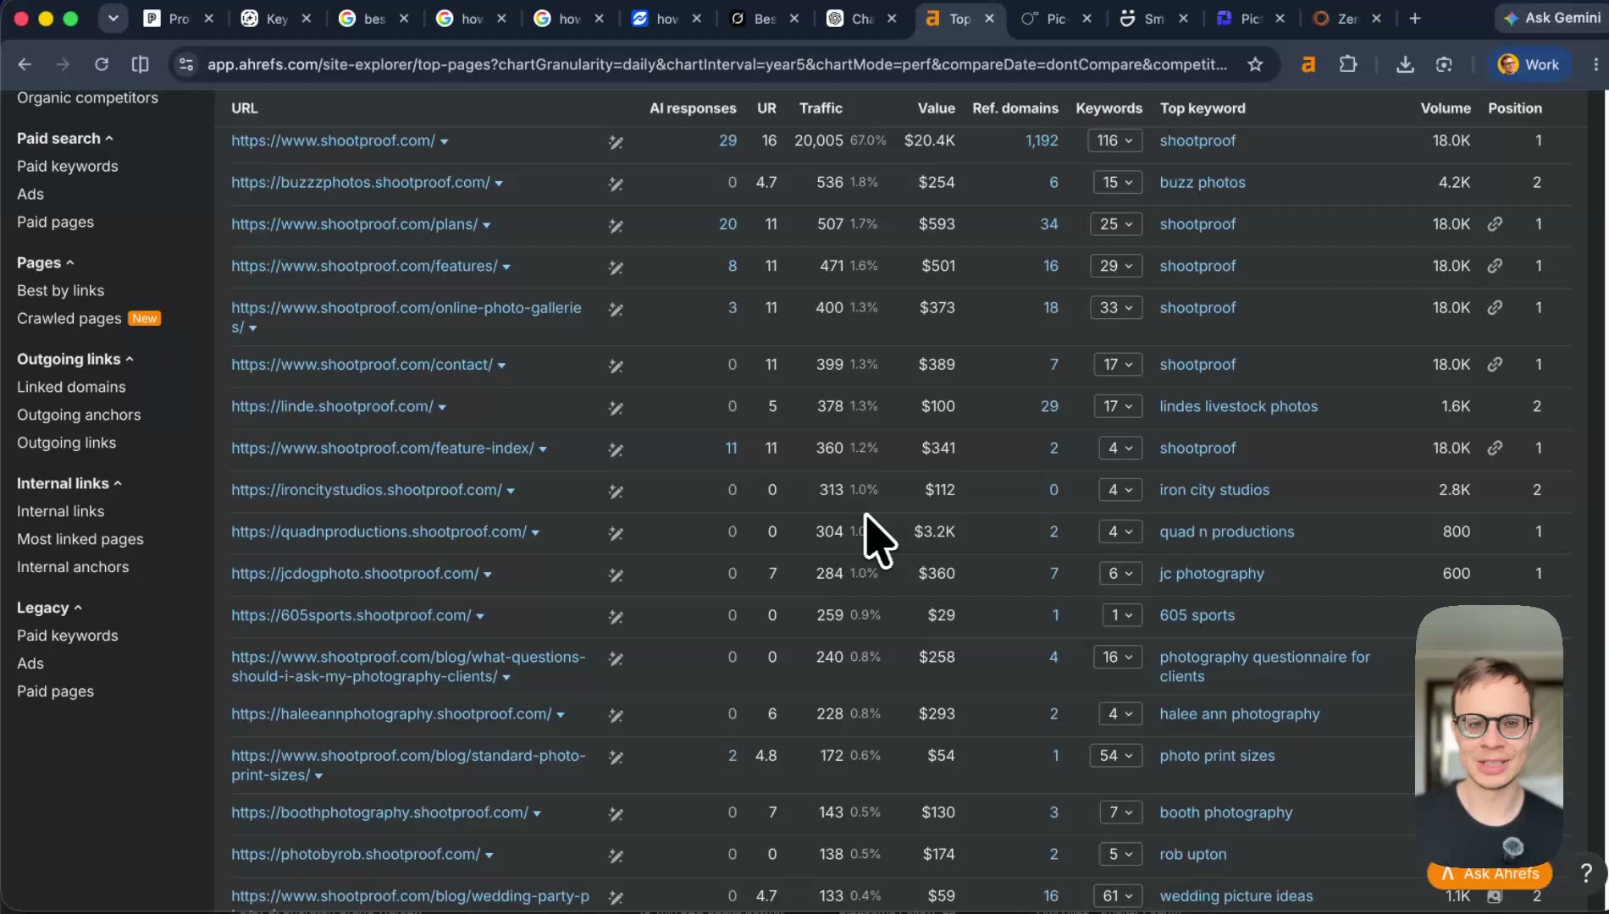Click the sitelink icon in the plans row
Screen dimensions: 1609x914
[x=1495, y=224]
